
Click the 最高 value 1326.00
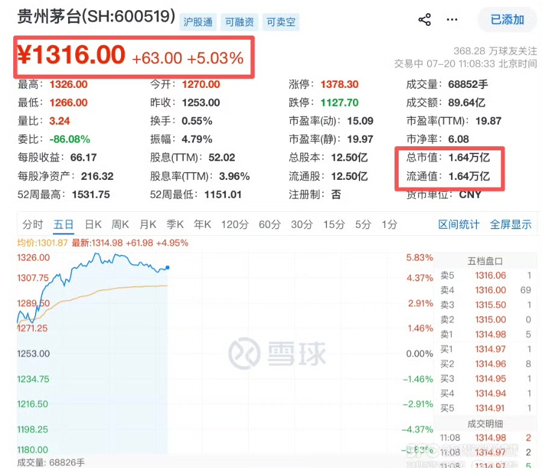click(69, 84)
